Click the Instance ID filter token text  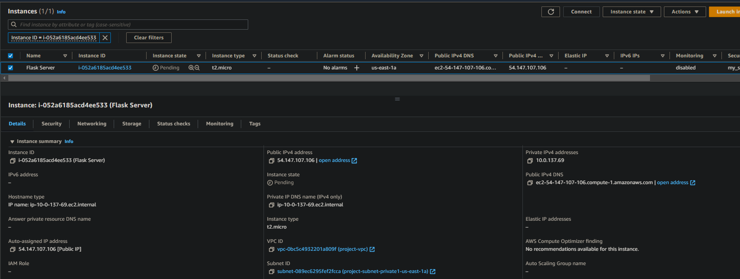coord(54,38)
